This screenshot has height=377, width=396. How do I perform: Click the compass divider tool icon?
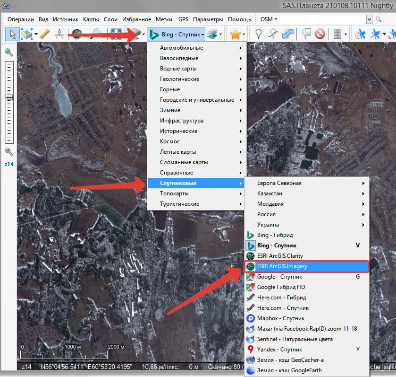[59, 34]
